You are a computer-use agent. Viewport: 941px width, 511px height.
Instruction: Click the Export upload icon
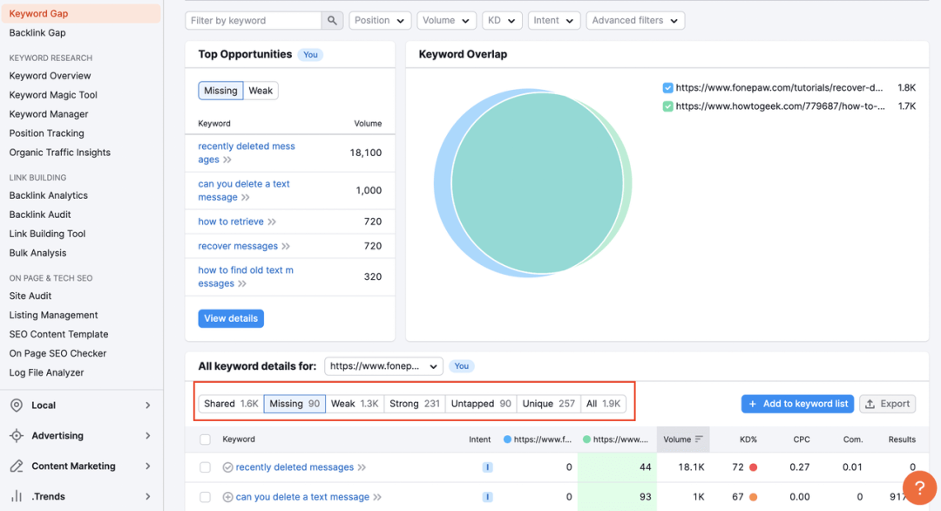click(870, 404)
